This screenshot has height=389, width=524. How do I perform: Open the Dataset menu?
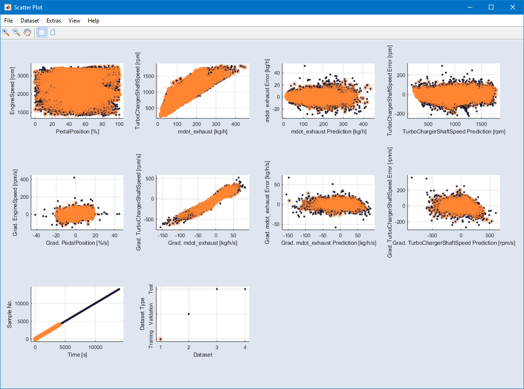click(30, 21)
